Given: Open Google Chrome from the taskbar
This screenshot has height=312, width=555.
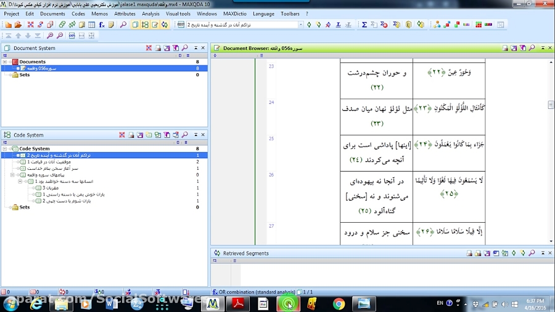Looking at the screenshot, I should pos(339,304).
